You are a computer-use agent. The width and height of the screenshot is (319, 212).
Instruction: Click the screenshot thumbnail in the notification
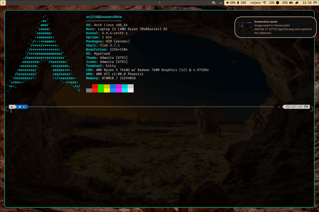point(245,27)
